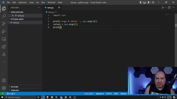Click the VS Code logo in title bar
This screenshot has width=177, height=99.
[3, 2]
